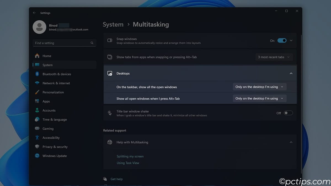The image size is (331, 186).
Task: Open Network & internet settings via its Wi-Fi icon
Action: click(37, 83)
